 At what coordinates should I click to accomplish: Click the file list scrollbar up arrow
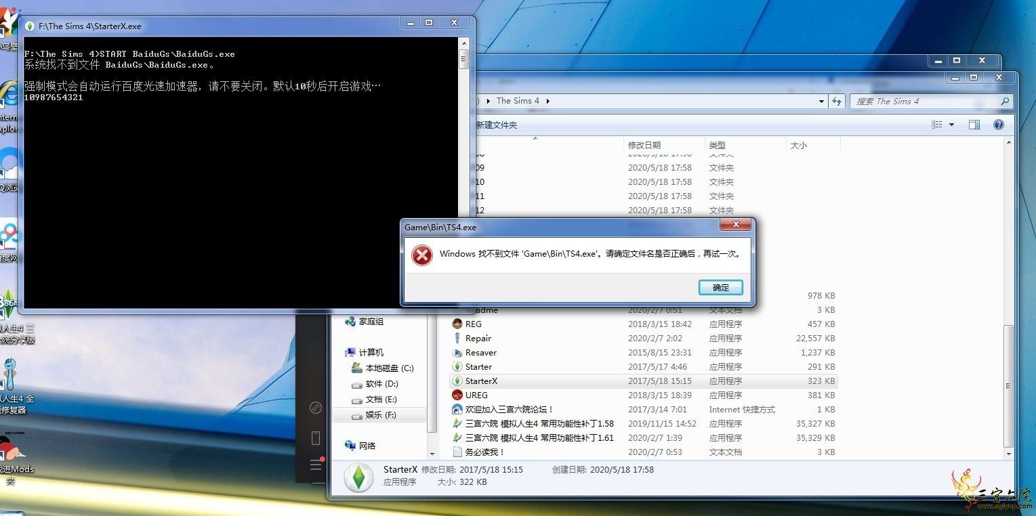(1009, 143)
